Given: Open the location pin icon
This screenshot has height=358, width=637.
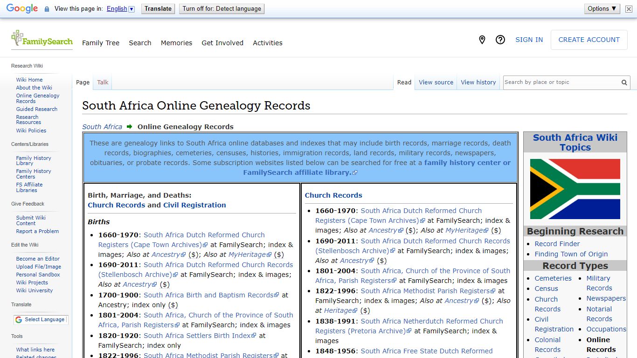Looking at the screenshot, I should (x=482, y=40).
